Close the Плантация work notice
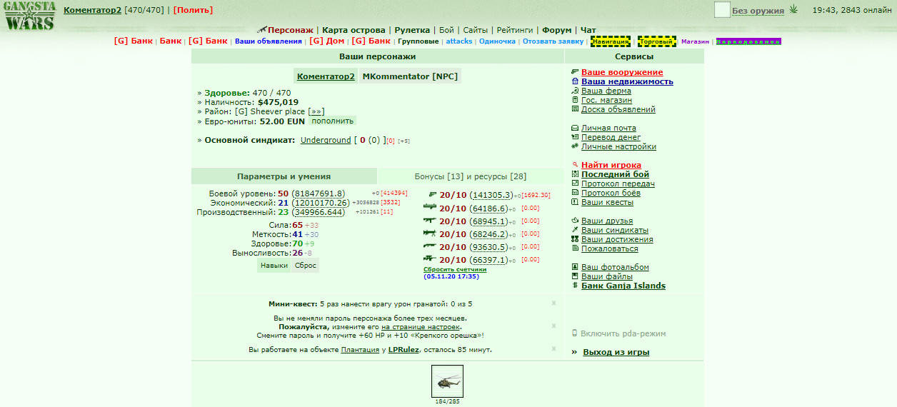Viewport: 897px width, 407px height. click(553, 349)
